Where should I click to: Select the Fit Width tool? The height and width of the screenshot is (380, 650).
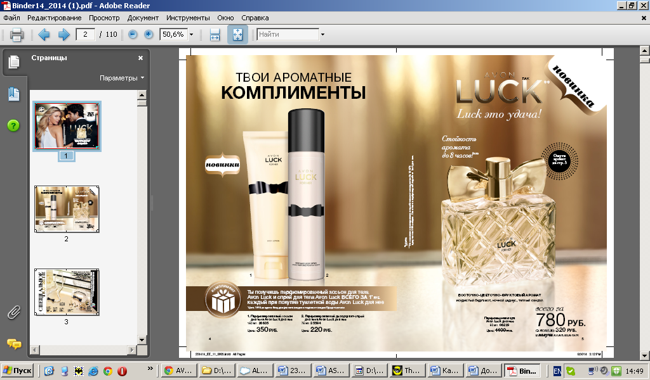215,34
